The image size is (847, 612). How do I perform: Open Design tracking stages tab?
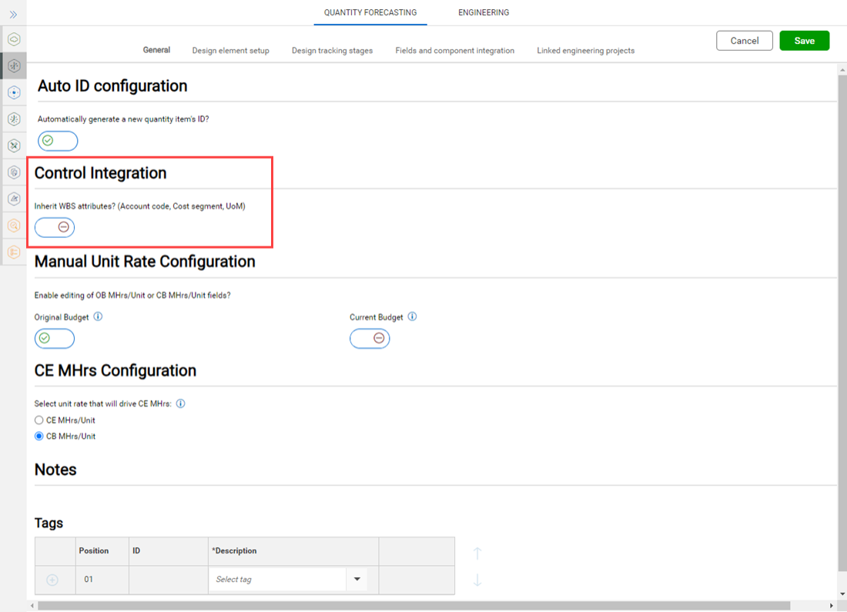tap(332, 50)
